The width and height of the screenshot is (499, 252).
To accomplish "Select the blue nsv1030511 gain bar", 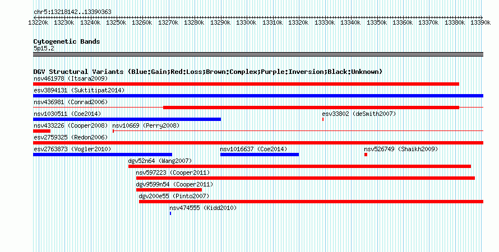I will [127, 119].
